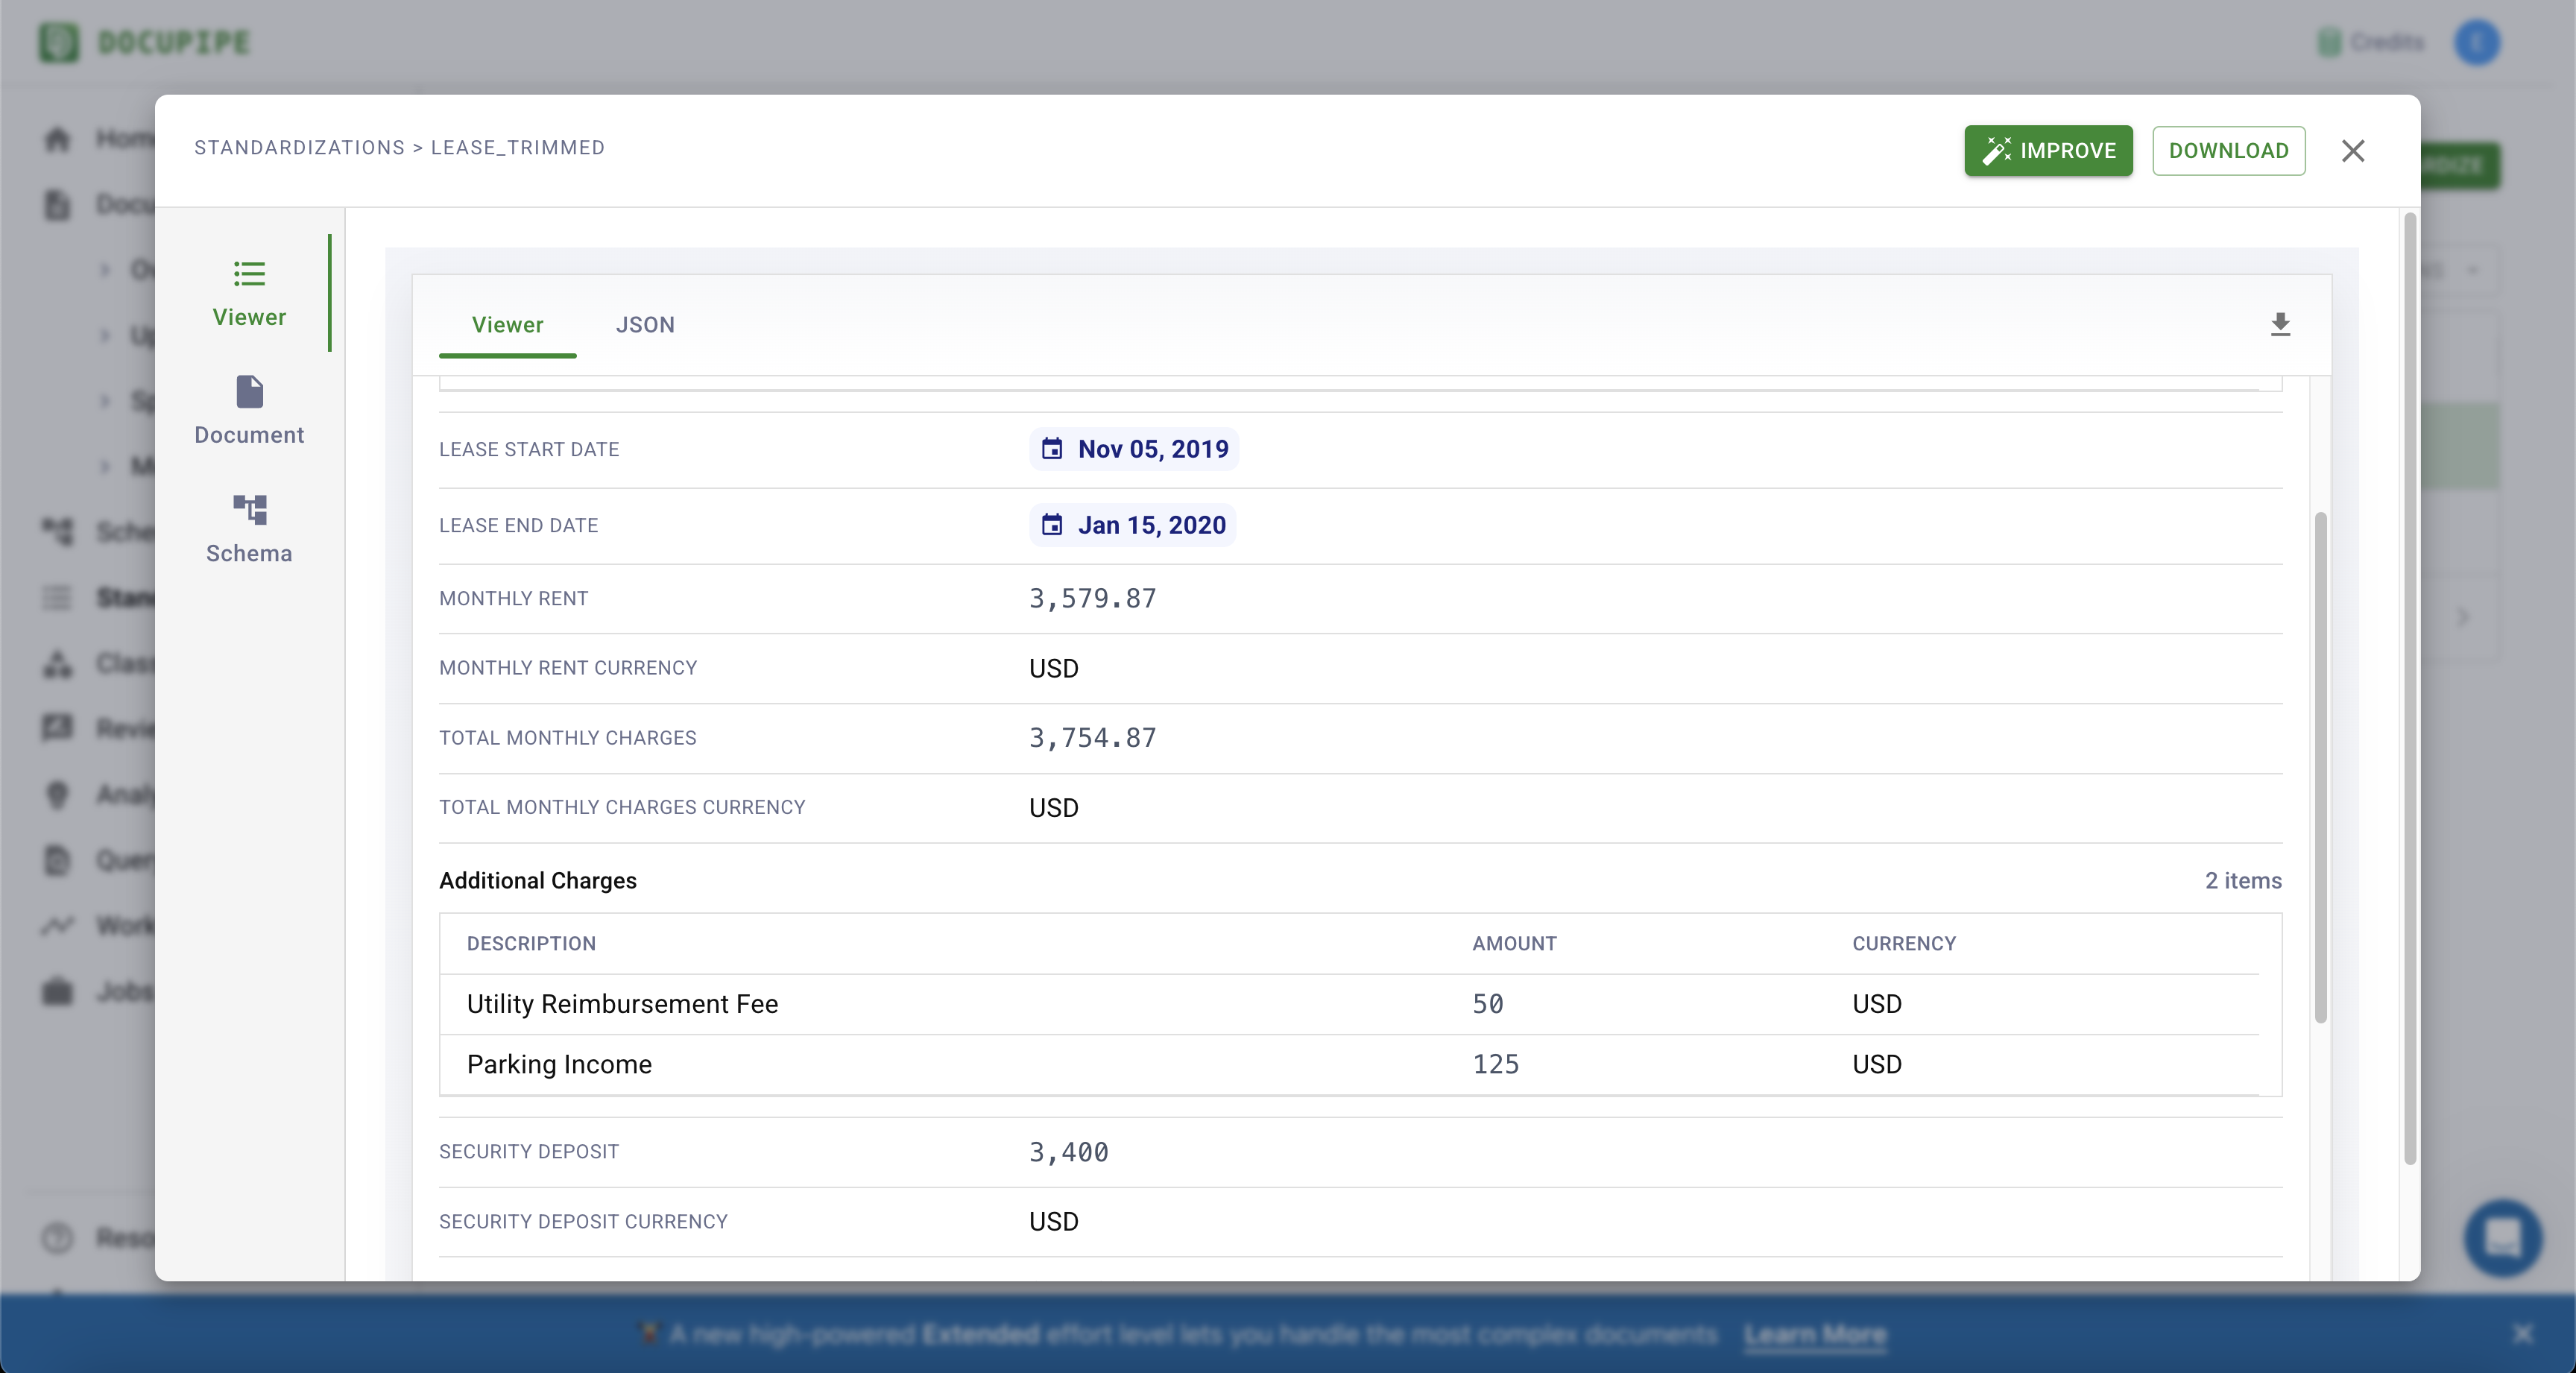The width and height of the screenshot is (2576, 1373).
Task: Open the chat support bubble icon
Action: 2503,1238
